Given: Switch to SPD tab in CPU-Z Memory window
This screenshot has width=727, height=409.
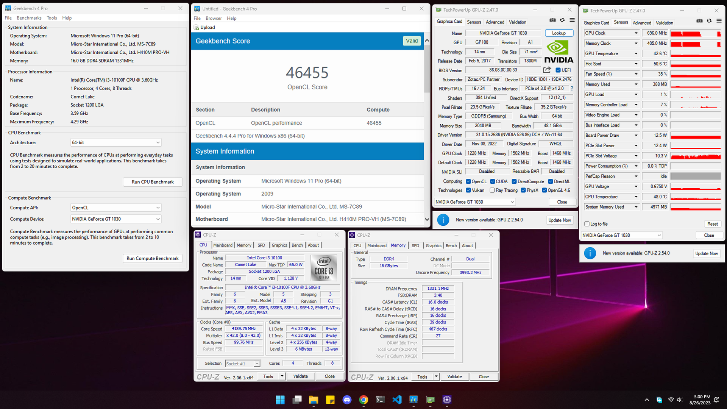Looking at the screenshot, I should [x=415, y=245].
